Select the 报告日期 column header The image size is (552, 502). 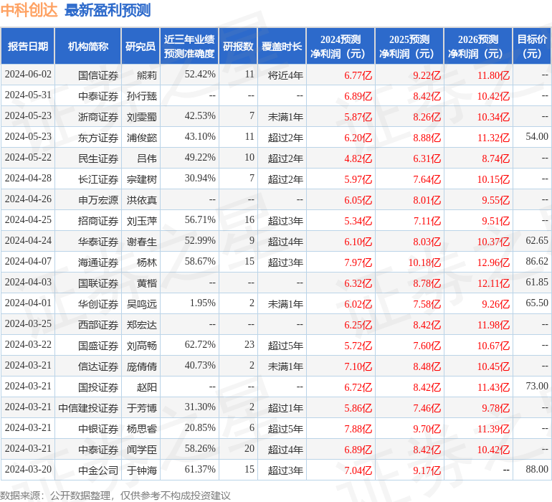[28, 46]
